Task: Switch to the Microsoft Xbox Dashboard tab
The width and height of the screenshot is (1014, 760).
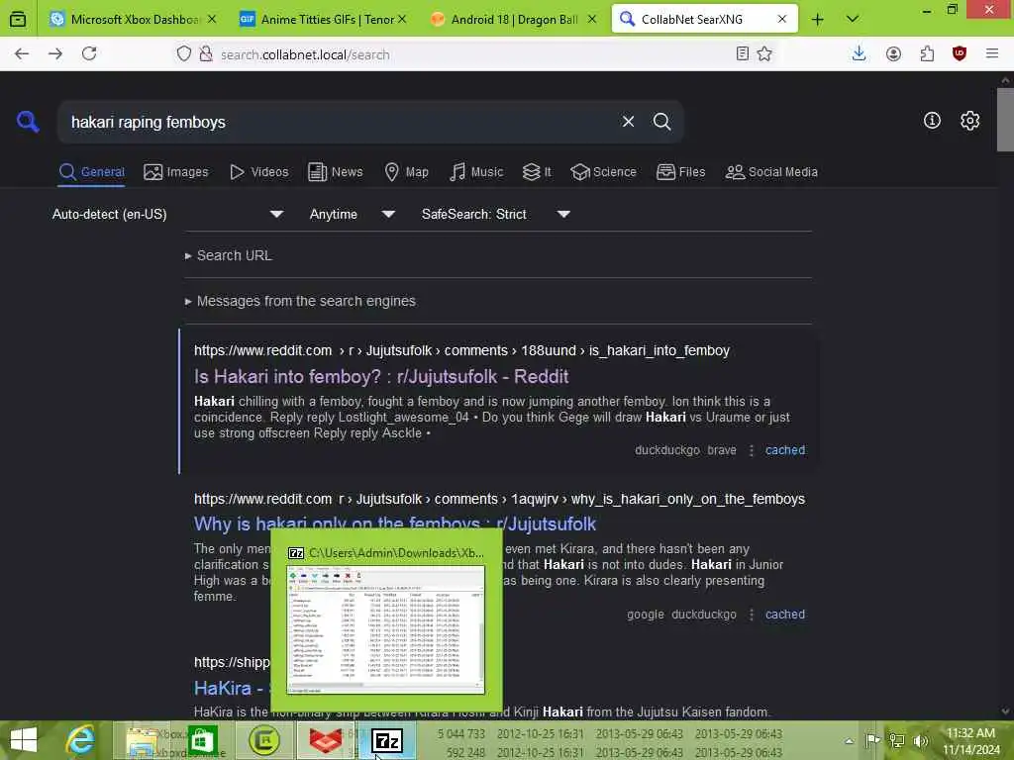Action: (133, 20)
